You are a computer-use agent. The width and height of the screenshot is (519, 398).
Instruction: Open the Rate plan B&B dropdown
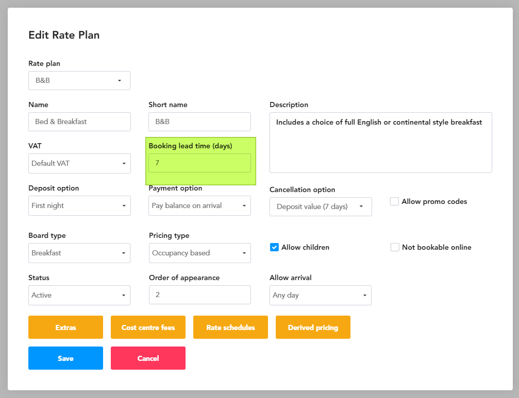coord(79,80)
